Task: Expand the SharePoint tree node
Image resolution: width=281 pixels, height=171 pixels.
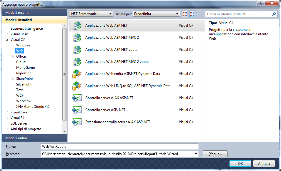Action: point(13,79)
